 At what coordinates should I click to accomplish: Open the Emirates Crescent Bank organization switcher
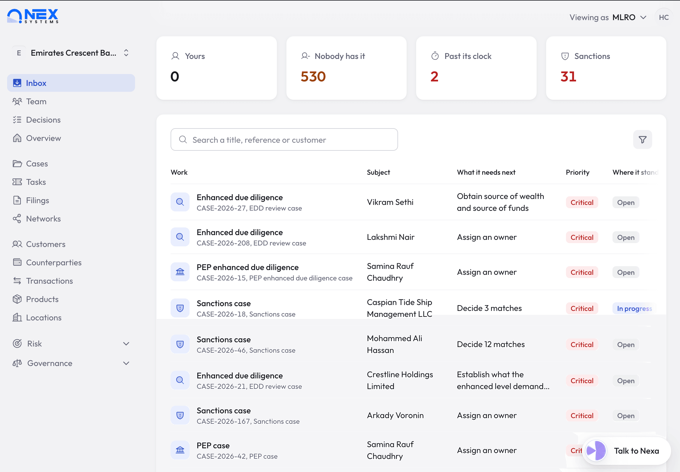71,53
